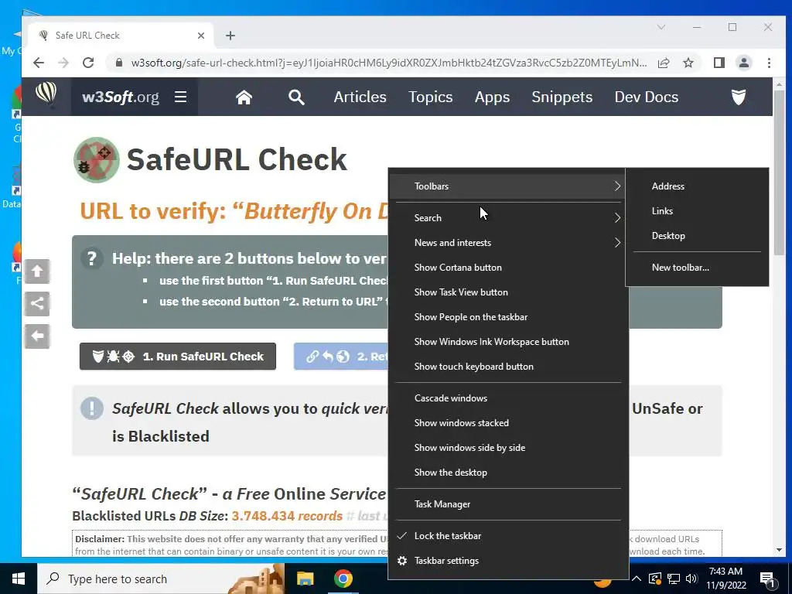Click the page vertical scrollbar thumb
The image size is (792, 594).
[x=779, y=172]
